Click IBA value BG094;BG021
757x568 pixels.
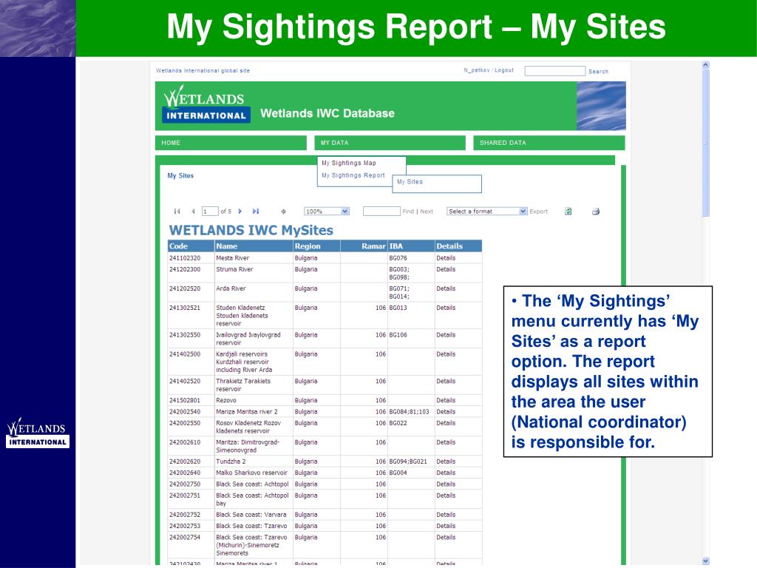(x=408, y=461)
